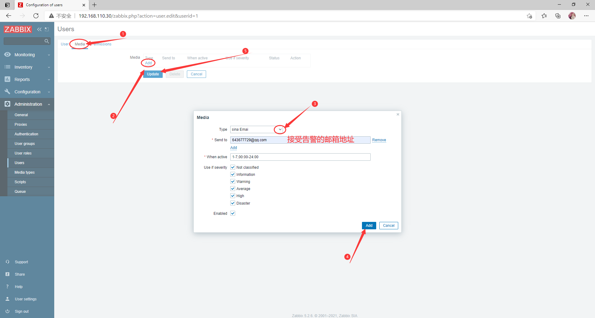Click the blue Add button in Media dialog
The image size is (595, 318).
pyautogui.click(x=369, y=226)
